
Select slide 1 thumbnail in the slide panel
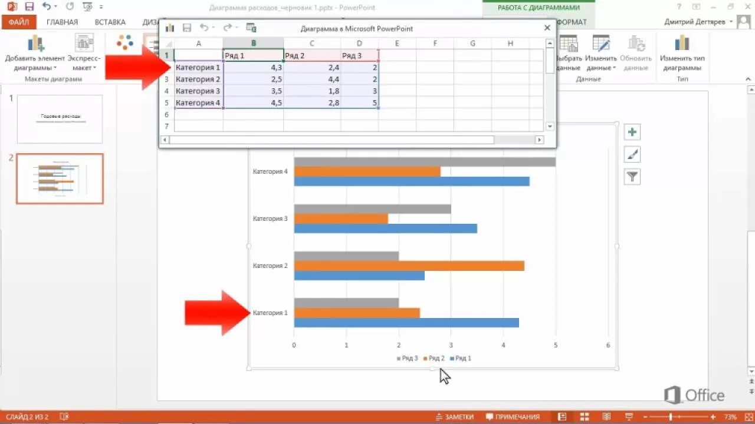tap(60, 119)
